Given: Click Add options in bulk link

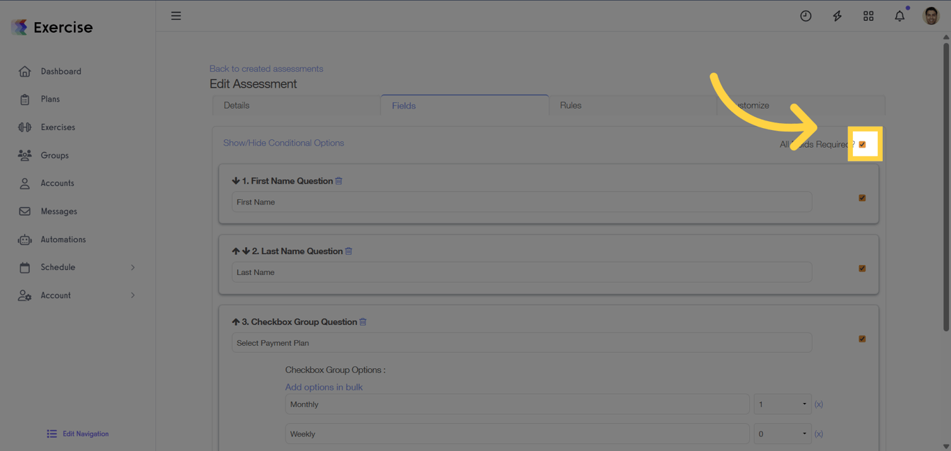Looking at the screenshot, I should coord(324,387).
